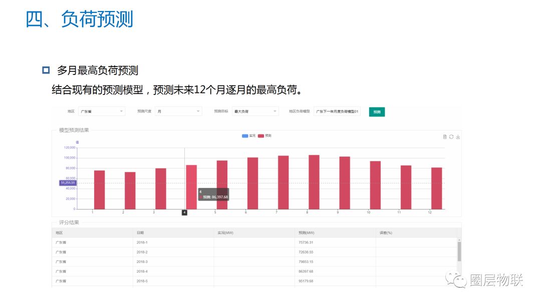Click the green 预测 button
The height and width of the screenshot is (304, 541).
pos(377,112)
